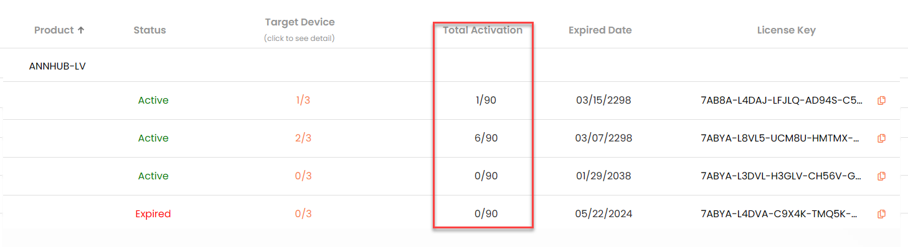Open target device 0/3 for 01/29/2038 license
This screenshot has width=908, height=247.
(303, 176)
